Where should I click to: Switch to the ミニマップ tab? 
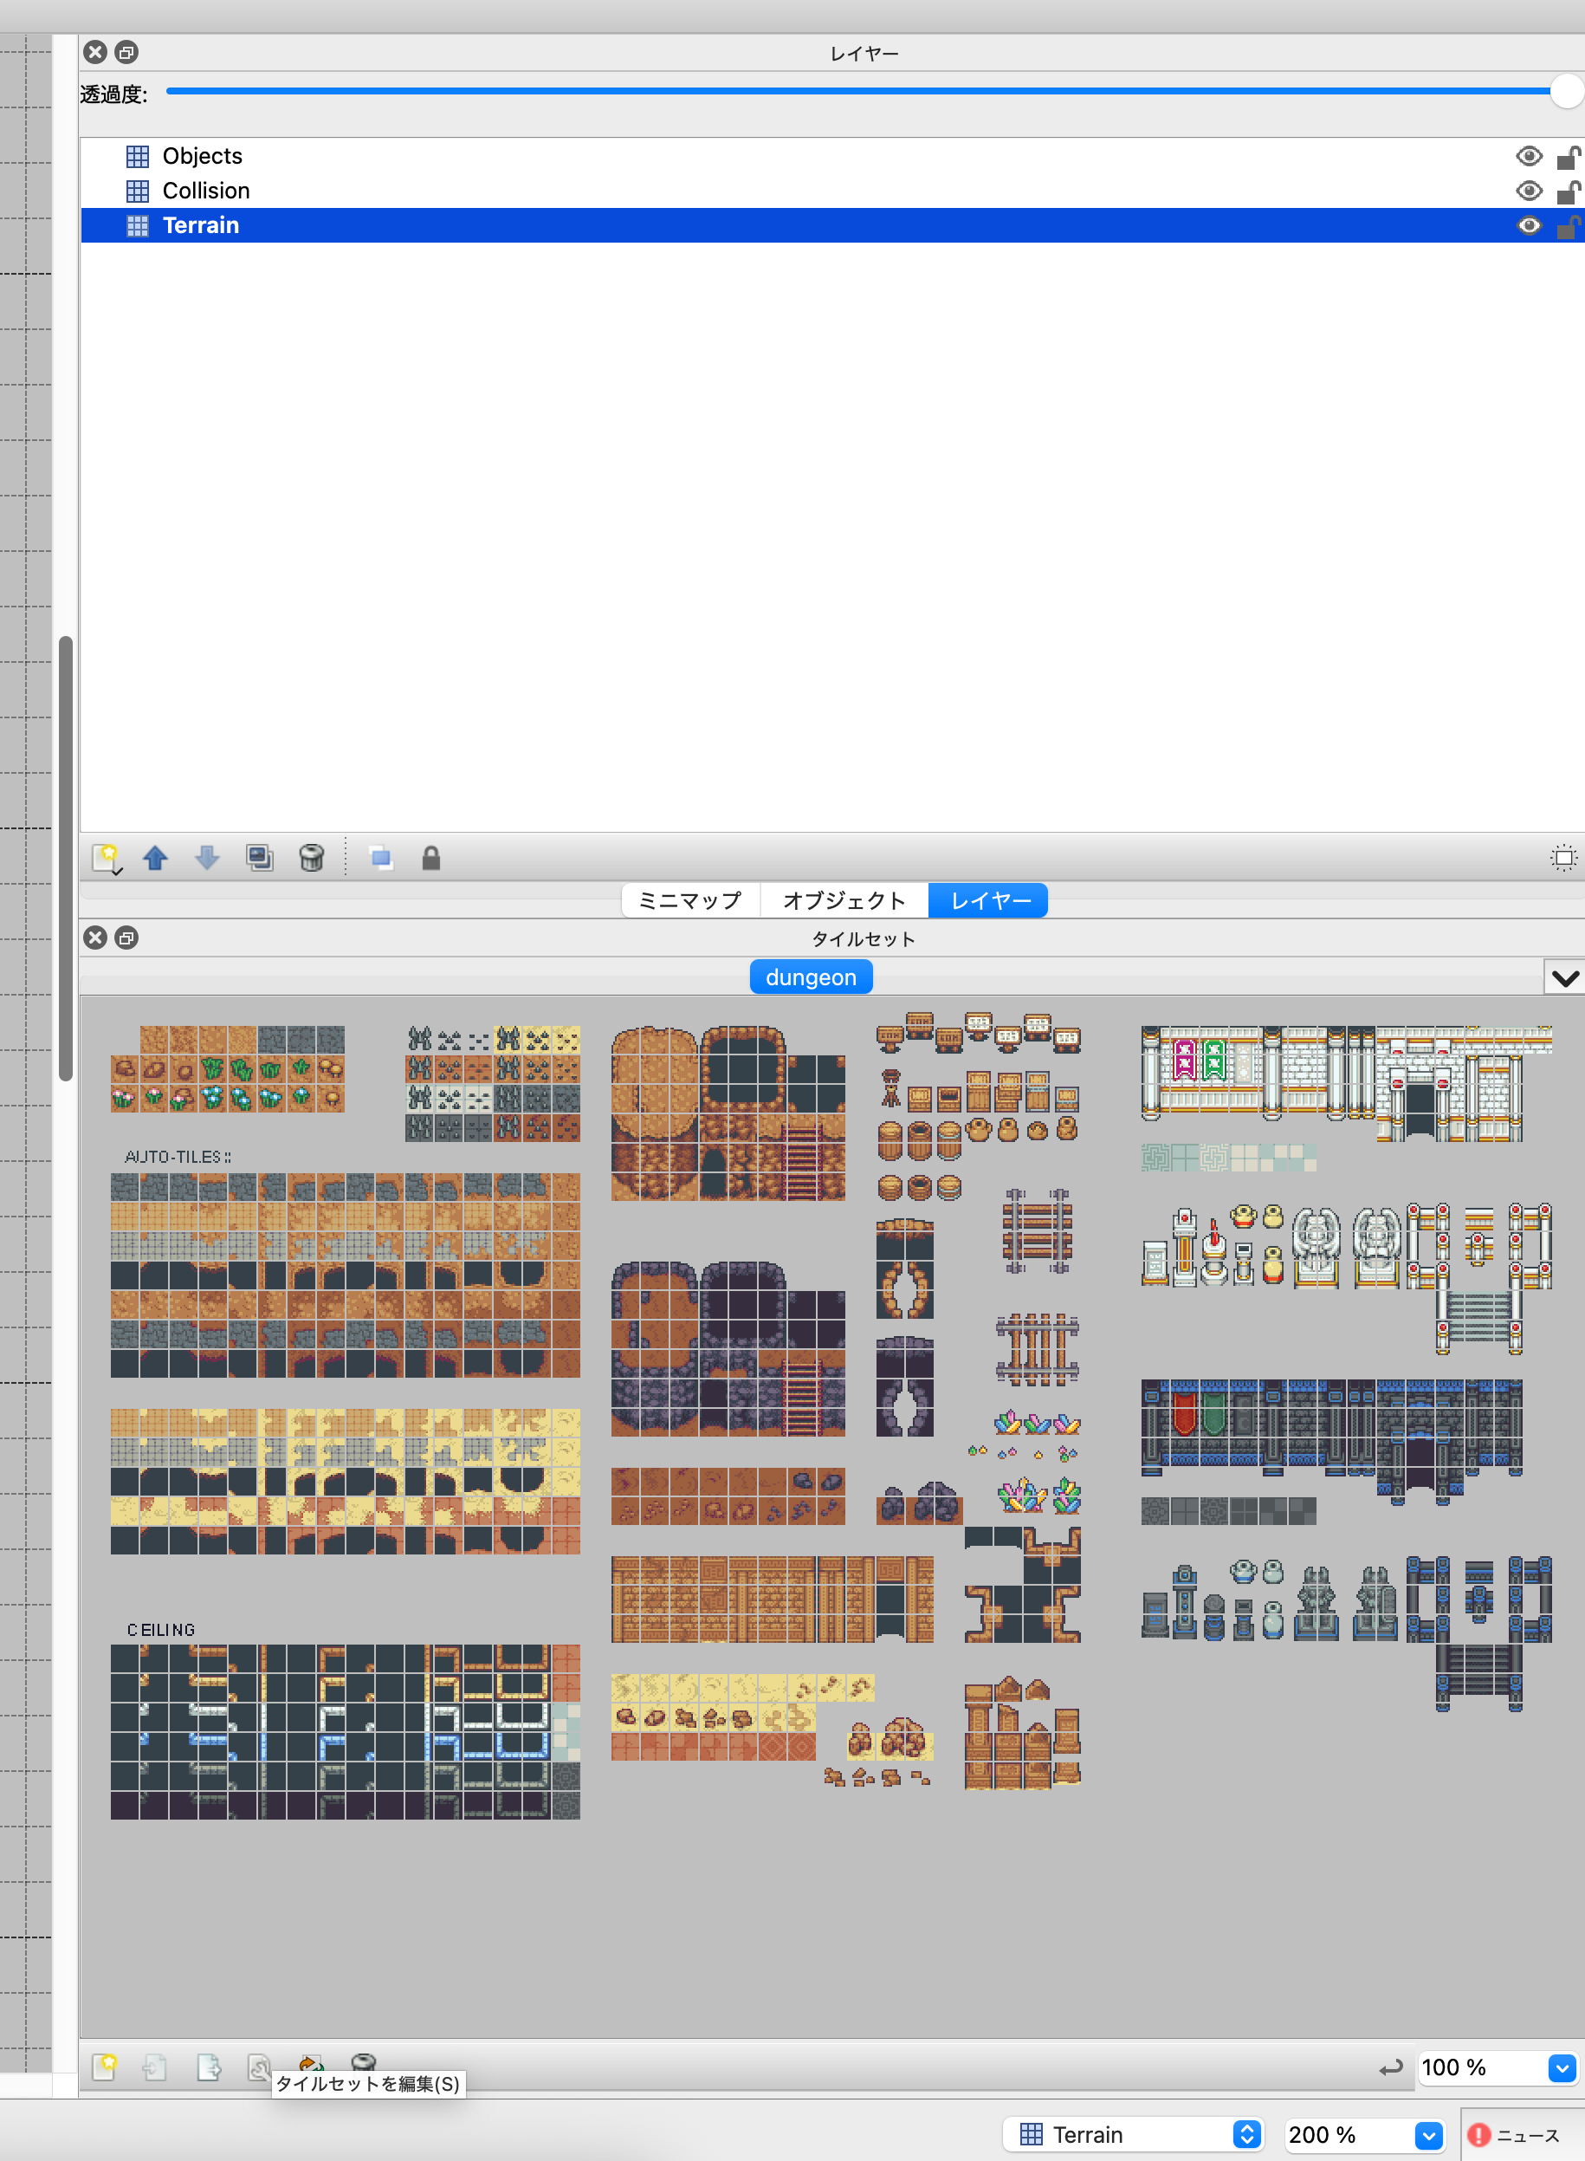(689, 900)
